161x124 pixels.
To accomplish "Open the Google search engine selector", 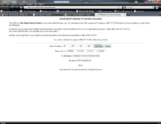I will click(125, 8).
